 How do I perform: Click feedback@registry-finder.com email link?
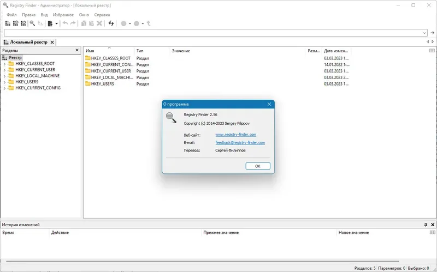click(x=240, y=143)
